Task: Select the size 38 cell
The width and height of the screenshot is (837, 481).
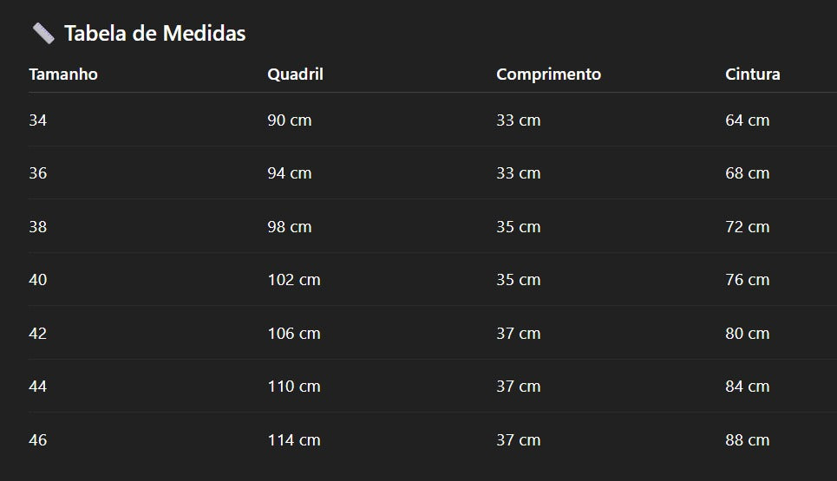Action: pos(38,227)
